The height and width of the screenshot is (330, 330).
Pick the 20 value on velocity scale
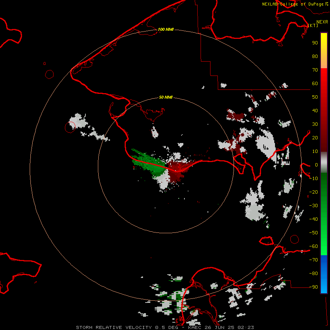tap(315, 137)
